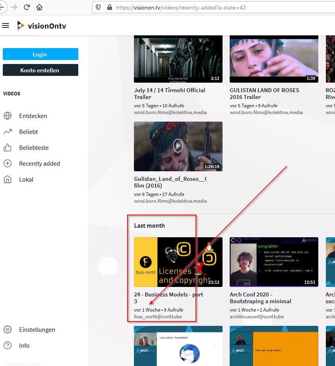The width and height of the screenshot is (335, 366).
Task: Open 24 - Business Models - part 3 title
Action: [x=168, y=298]
